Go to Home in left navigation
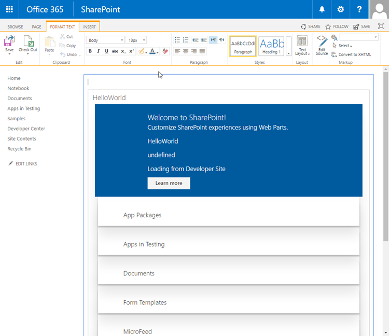This screenshot has height=336, width=389. (14, 78)
